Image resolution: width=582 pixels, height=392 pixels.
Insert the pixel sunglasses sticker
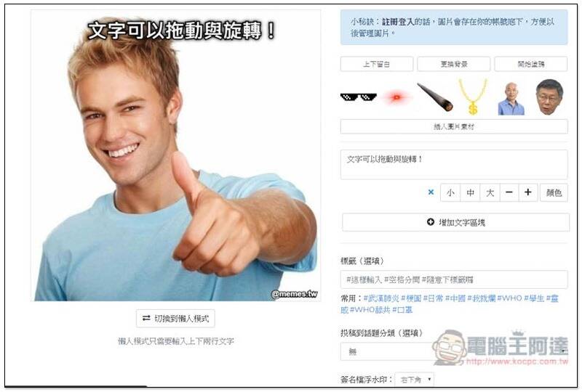[358, 97]
